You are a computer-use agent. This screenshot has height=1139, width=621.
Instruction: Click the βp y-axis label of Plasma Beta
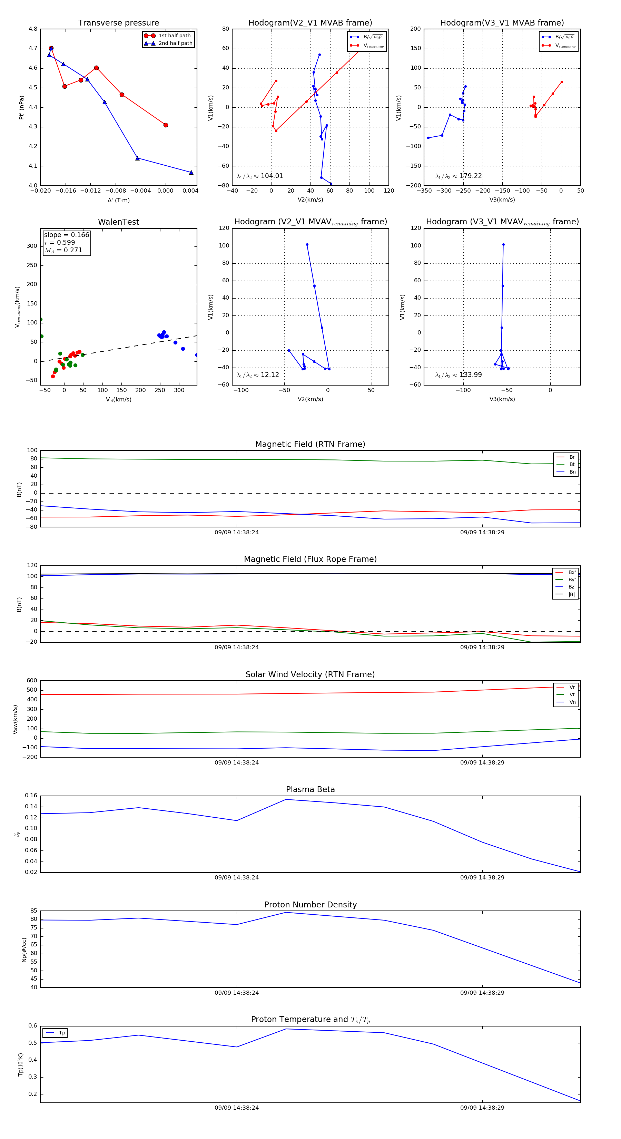[x=17, y=834]
